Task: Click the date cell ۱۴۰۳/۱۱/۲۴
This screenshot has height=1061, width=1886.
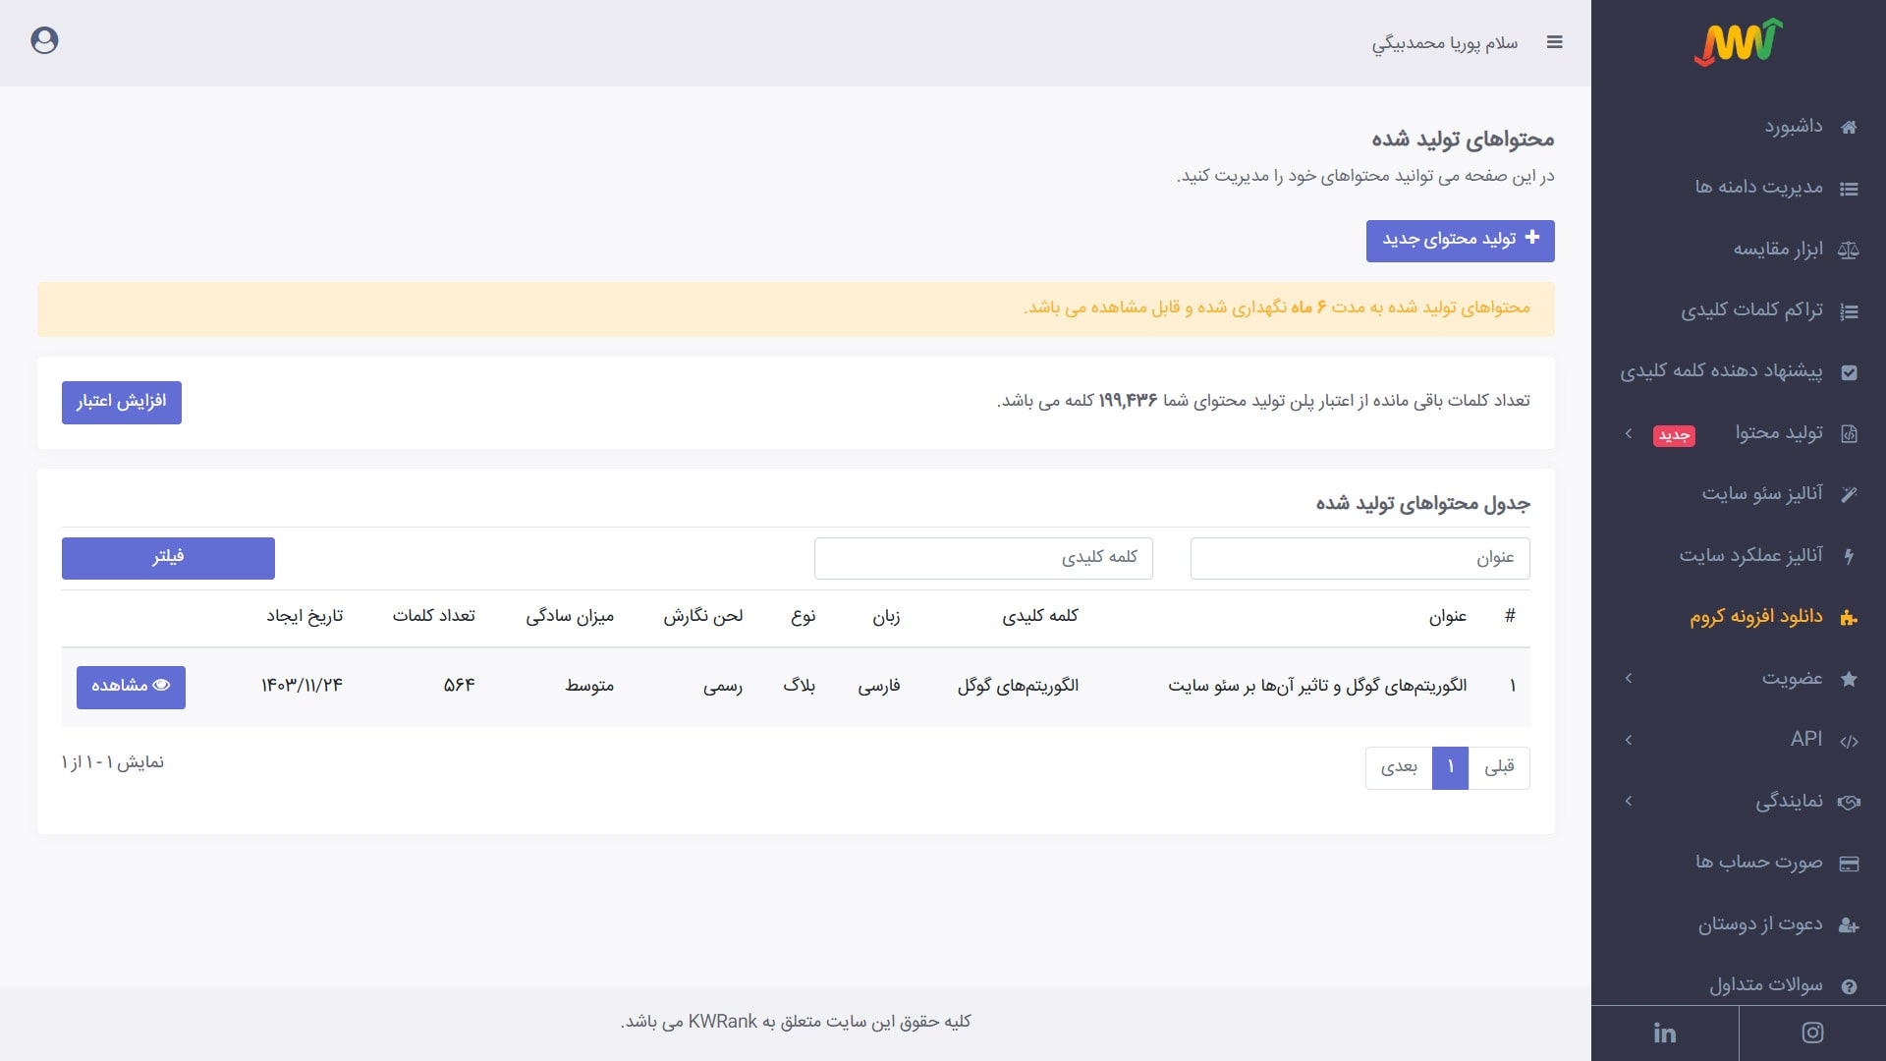Action: tap(302, 686)
